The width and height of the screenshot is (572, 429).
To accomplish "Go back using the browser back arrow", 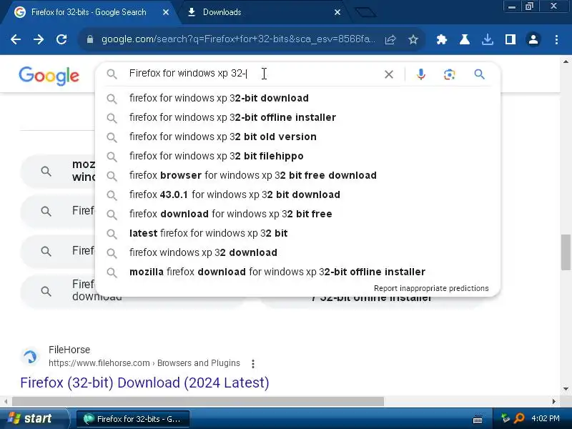I will click(x=16, y=39).
